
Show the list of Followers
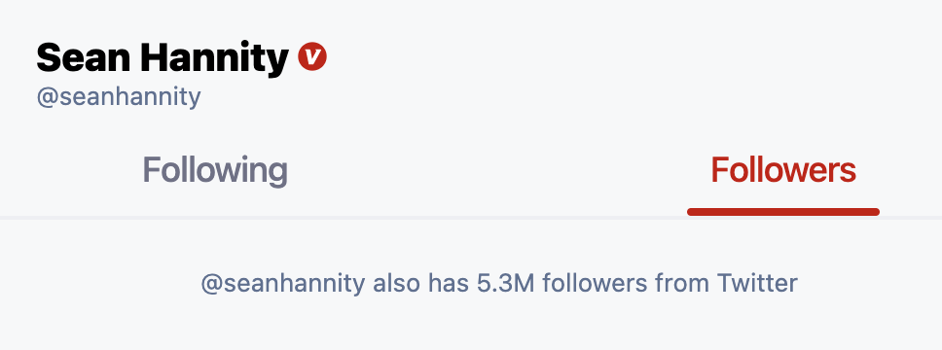[783, 170]
